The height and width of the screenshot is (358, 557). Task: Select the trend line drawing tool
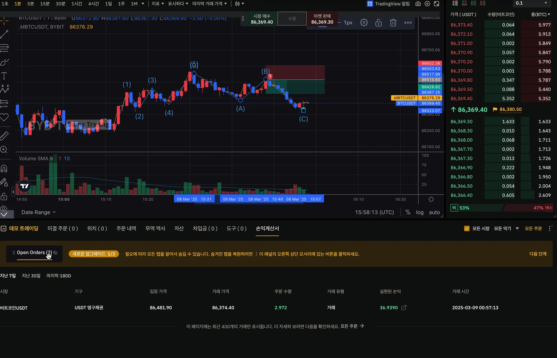(x=4, y=34)
